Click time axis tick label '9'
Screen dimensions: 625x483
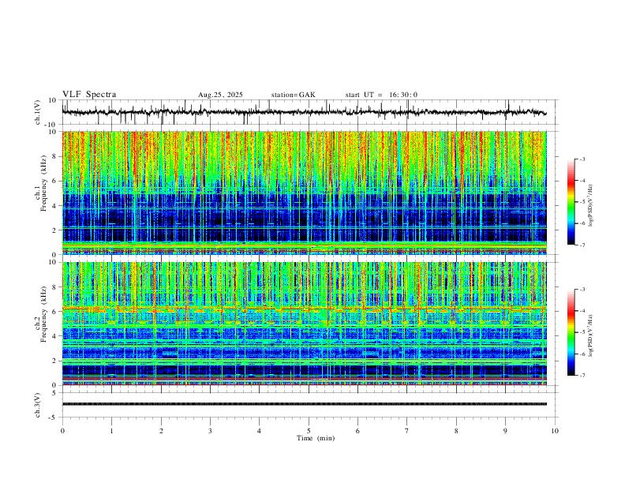click(505, 431)
